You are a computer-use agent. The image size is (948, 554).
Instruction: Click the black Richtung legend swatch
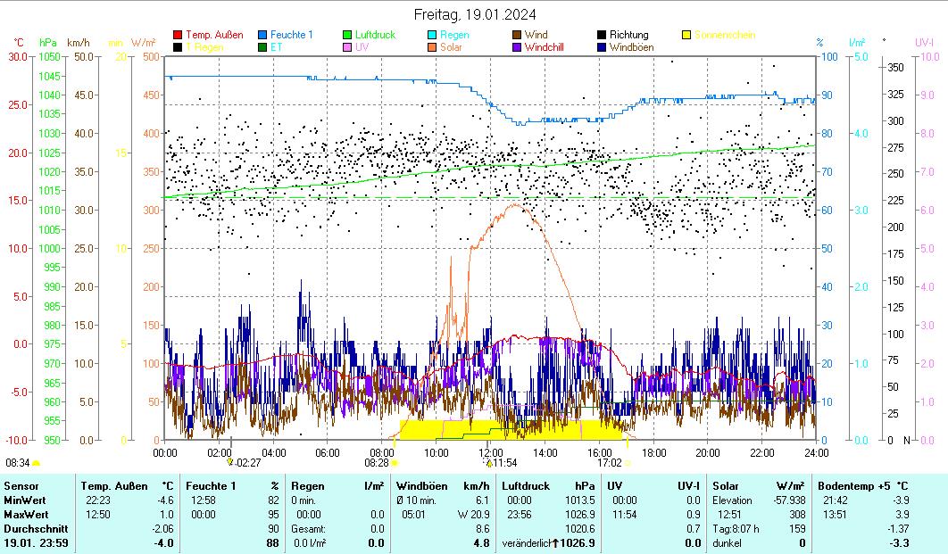click(602, 36)
